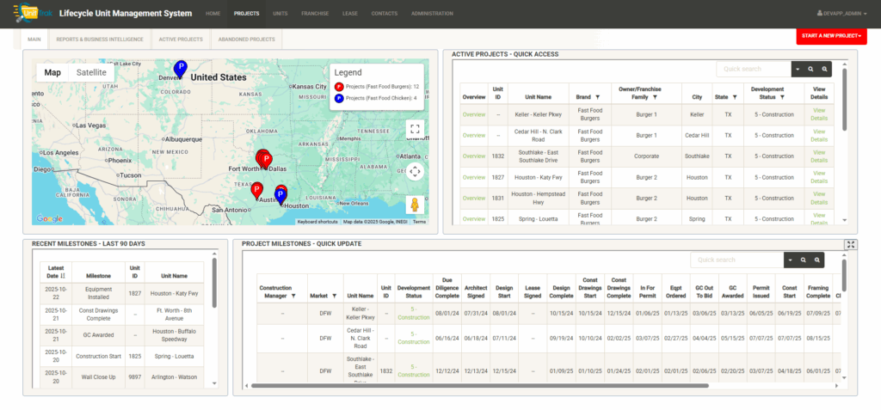Open the Project Milestones search options dropdown
The width and height of the screenshot is (881, 410).
click(790, 260)
